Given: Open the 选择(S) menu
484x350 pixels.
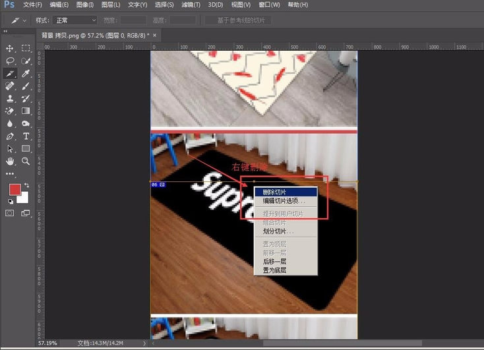Looking at the screenshot, I should tap(164, 5).
